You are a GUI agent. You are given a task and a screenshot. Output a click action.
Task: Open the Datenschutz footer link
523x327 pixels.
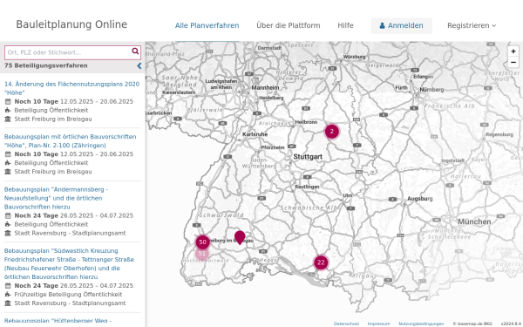click(x=346, y=324)
